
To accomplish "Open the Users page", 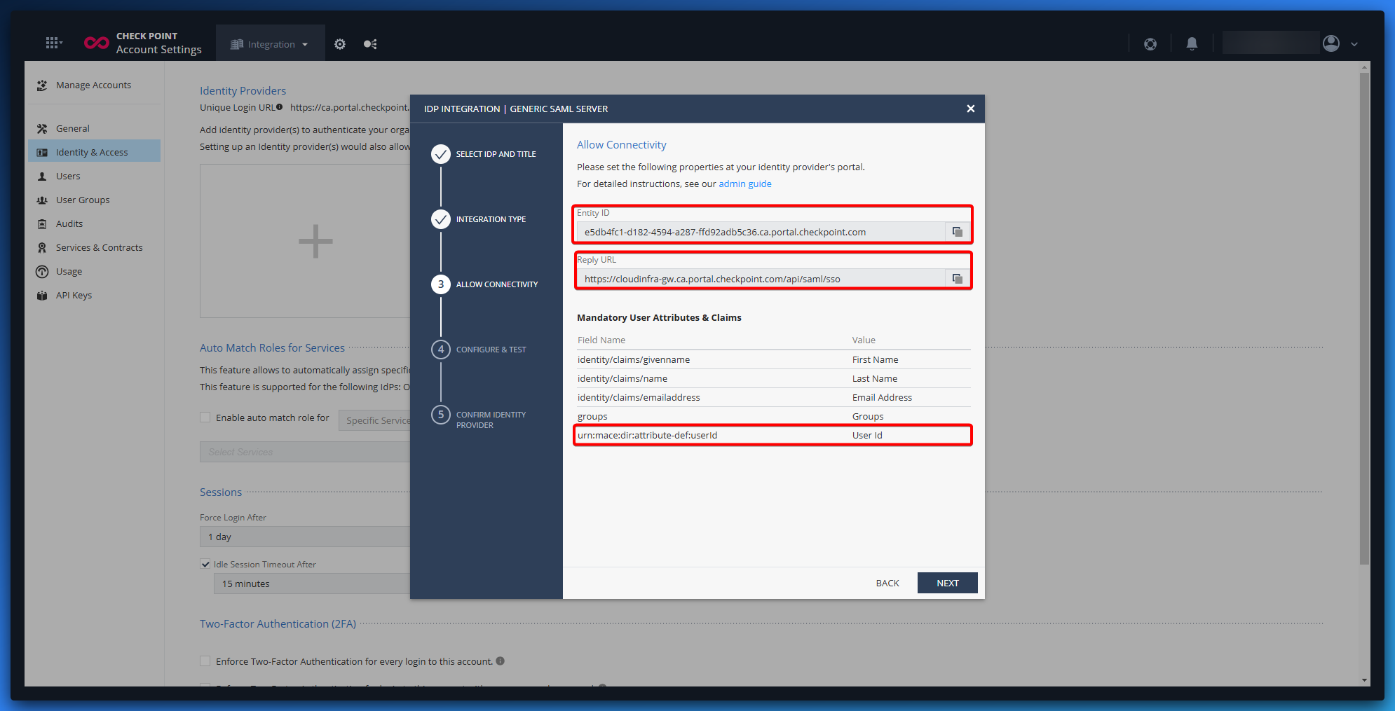I will (94, 177).
